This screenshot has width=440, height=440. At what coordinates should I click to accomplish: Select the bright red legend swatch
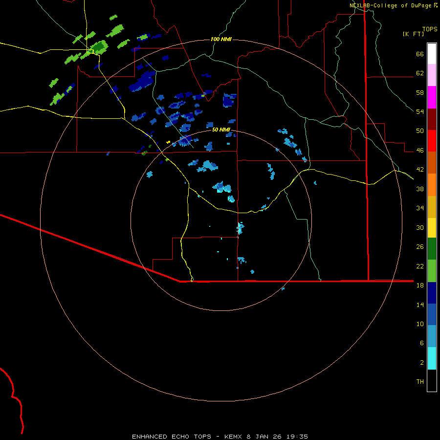[432, 141]
